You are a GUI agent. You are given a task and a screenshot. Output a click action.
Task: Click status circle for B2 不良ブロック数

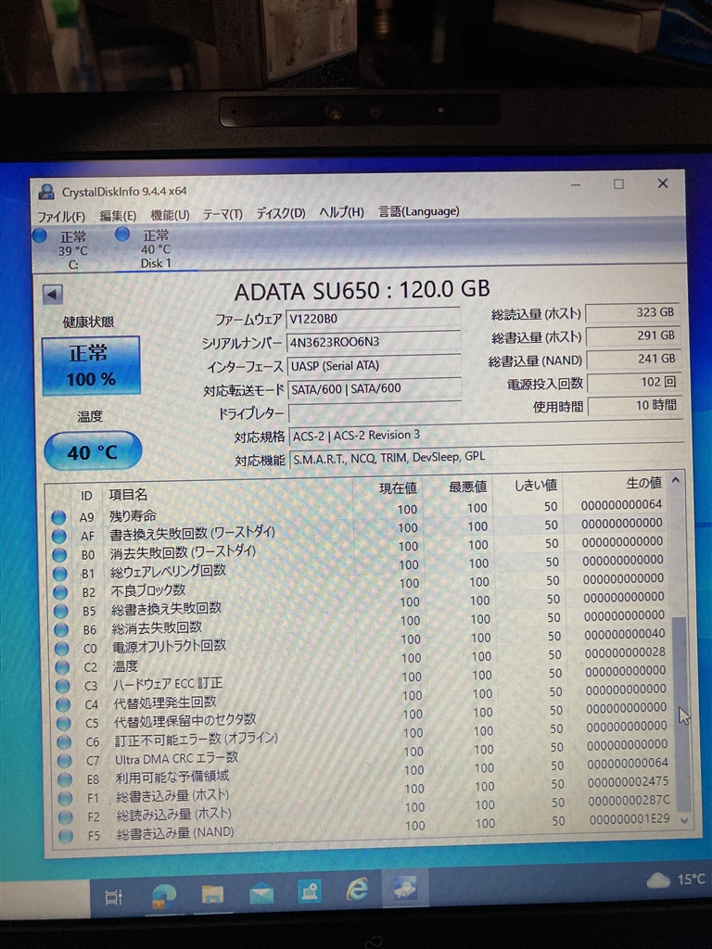[60, 592]
